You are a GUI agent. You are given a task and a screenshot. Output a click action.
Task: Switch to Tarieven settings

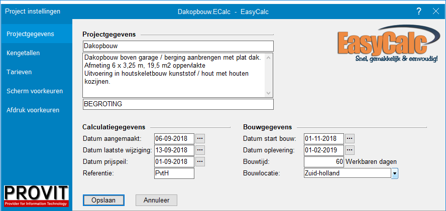(19, 72)
